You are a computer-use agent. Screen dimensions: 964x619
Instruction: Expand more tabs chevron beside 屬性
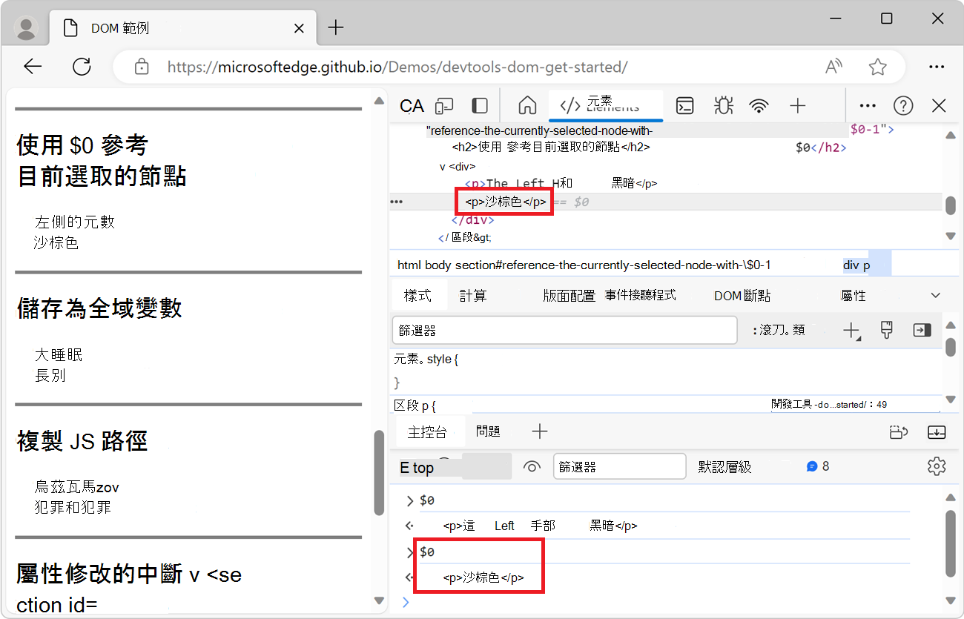[x=936, y=295]
